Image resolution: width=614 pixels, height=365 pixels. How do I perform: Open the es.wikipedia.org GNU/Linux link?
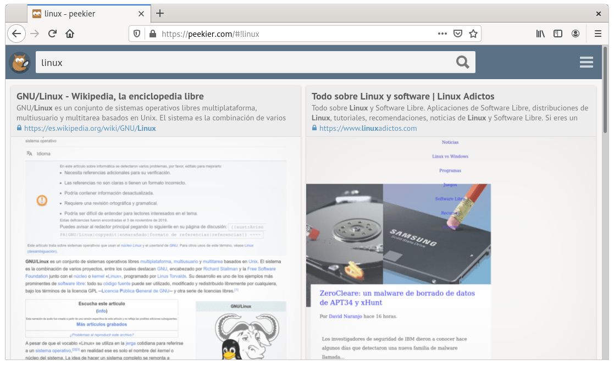[90, 128]
